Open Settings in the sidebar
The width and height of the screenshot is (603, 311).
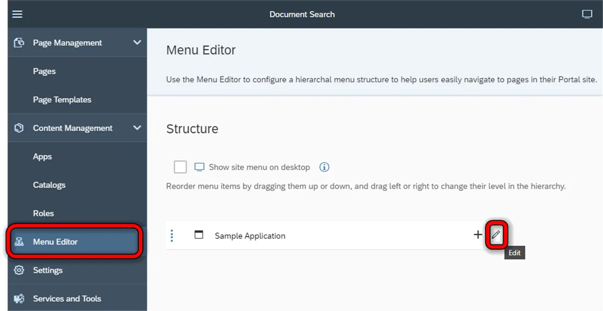pos(77,270)
